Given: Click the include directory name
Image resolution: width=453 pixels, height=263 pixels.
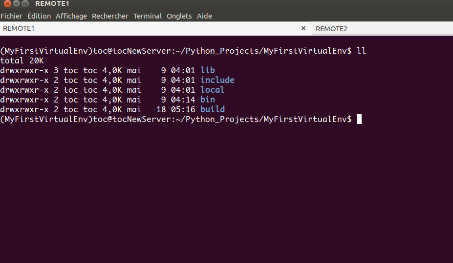Looking at the screenshot, I should 217,80.
